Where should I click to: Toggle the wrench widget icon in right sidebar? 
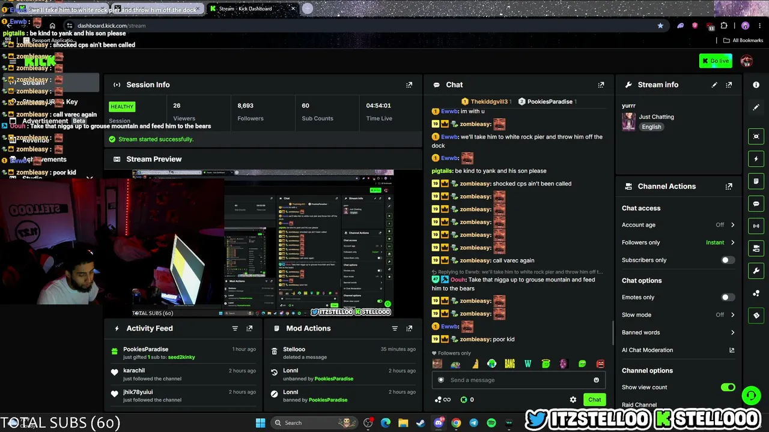pos(756,271)
